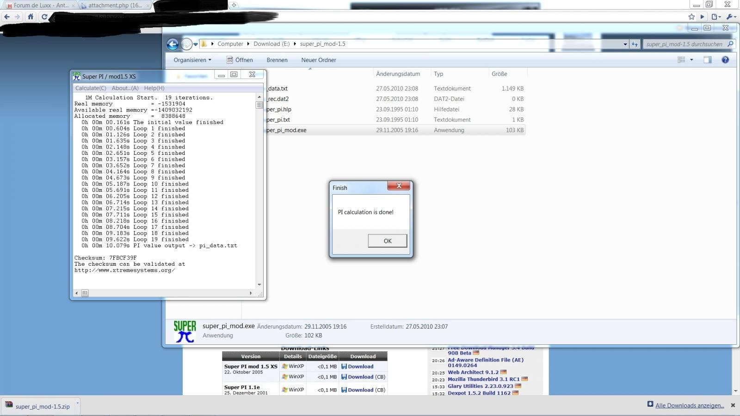The image size is (740, 416).
Task: Click the Super PI title bar icon
Action: click(77, 76)
